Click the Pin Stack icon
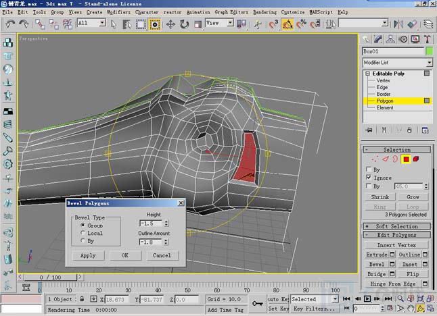 point(369,130)
